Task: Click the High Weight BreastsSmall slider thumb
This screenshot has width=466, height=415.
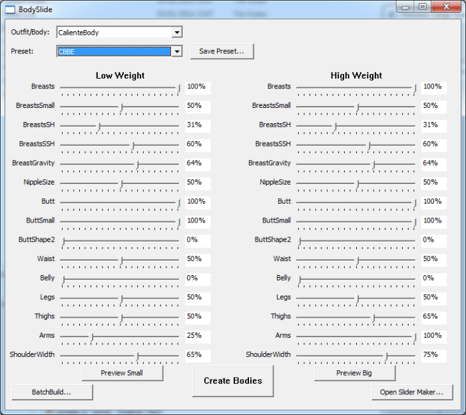Action: pos(357,108)
